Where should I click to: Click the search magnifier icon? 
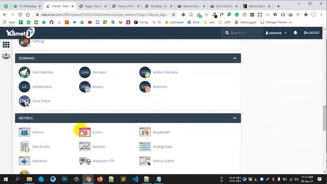pyautogui.click(x=227, y=33)
